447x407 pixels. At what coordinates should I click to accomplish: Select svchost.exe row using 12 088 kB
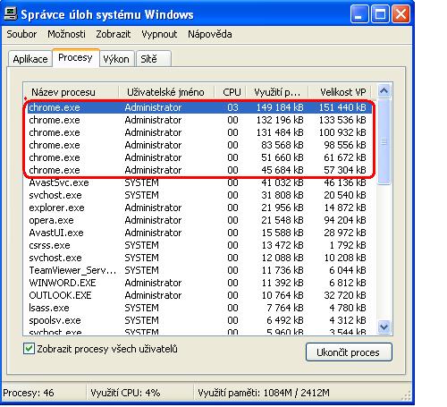[x=199, y=258]
